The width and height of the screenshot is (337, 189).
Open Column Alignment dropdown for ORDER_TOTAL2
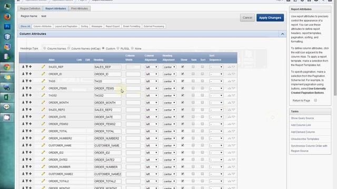click(151, 181)
